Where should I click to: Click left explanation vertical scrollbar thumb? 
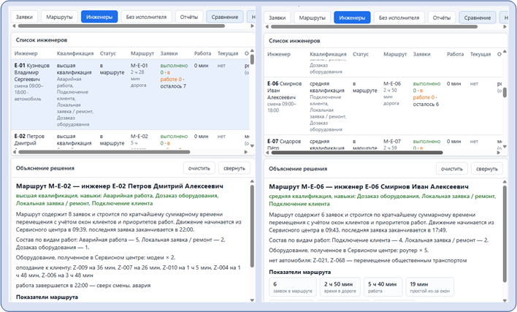[252, 227]
